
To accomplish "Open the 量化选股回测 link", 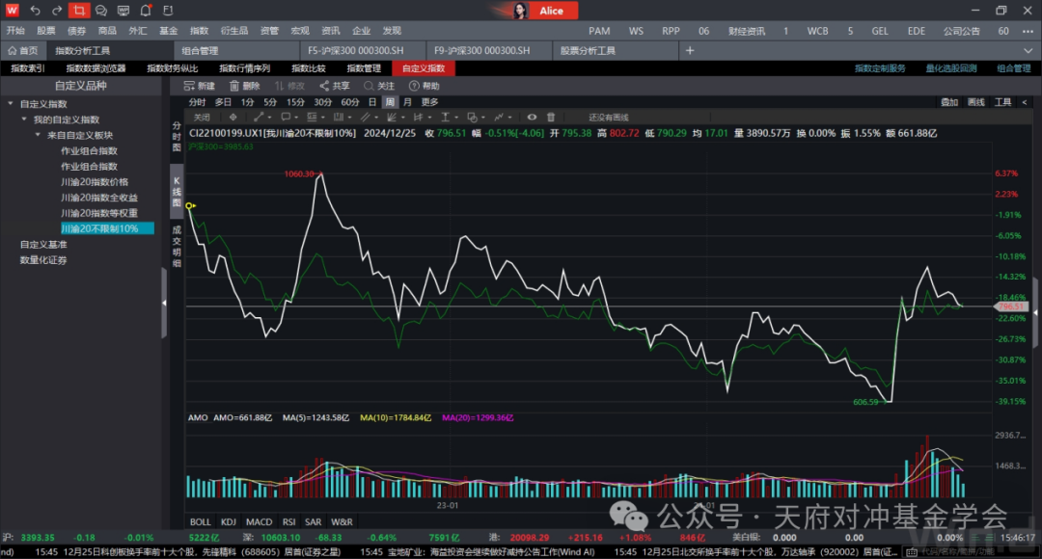I will (x=950, y=68).
